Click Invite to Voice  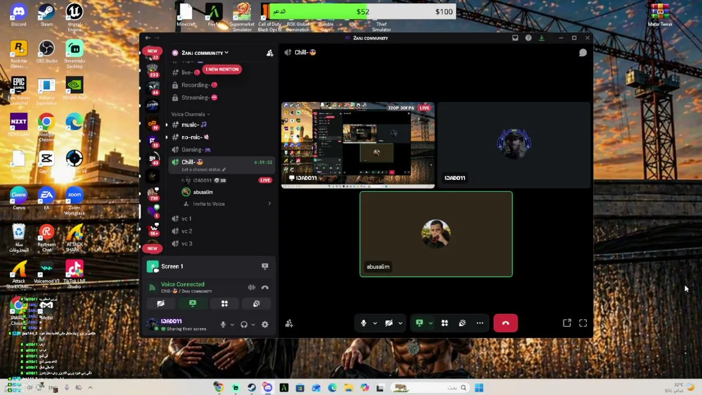(208, 204)
